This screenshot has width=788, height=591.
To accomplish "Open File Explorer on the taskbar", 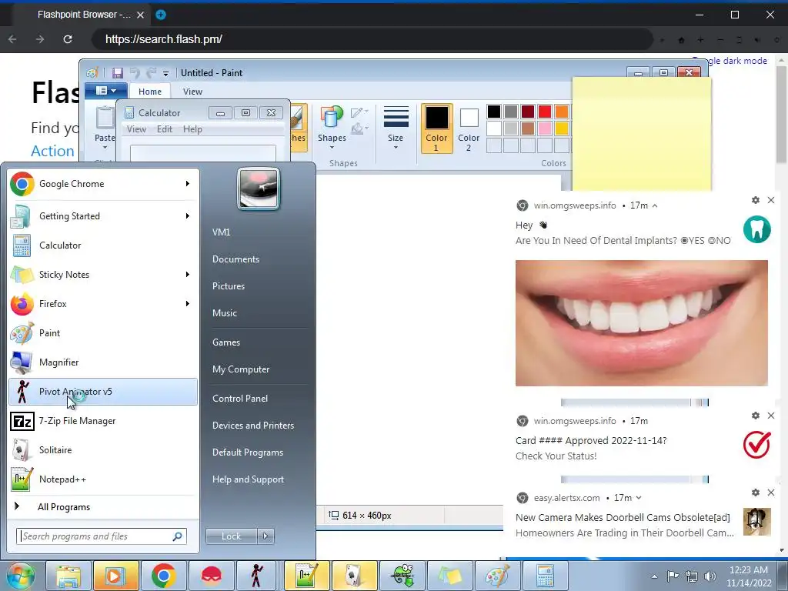I will 68,576.
